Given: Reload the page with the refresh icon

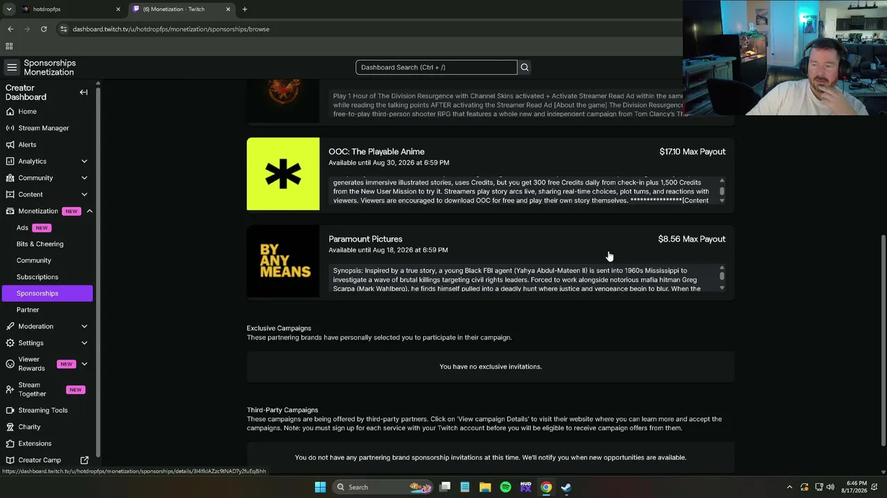Looking at the screenshot, I should (44, 29).
